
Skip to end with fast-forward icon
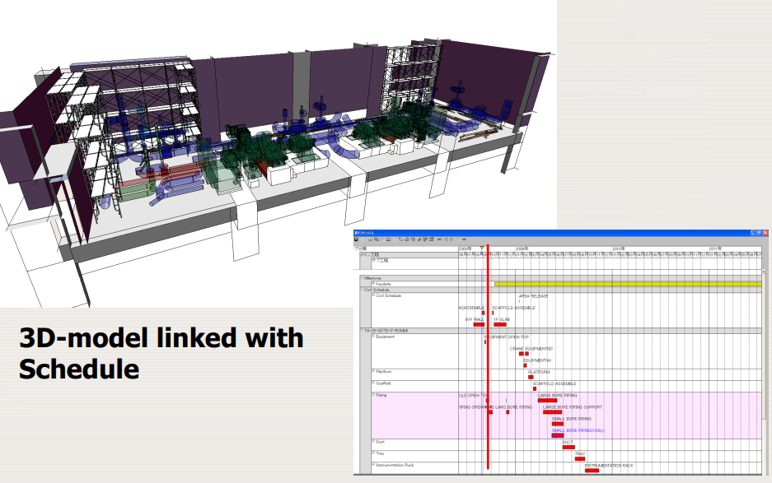[464, 239]
